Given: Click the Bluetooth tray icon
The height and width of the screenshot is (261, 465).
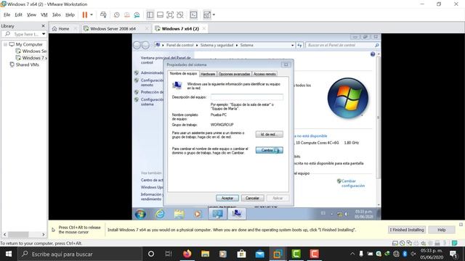Looking at the screenshot, I should [x=405, y=254].
